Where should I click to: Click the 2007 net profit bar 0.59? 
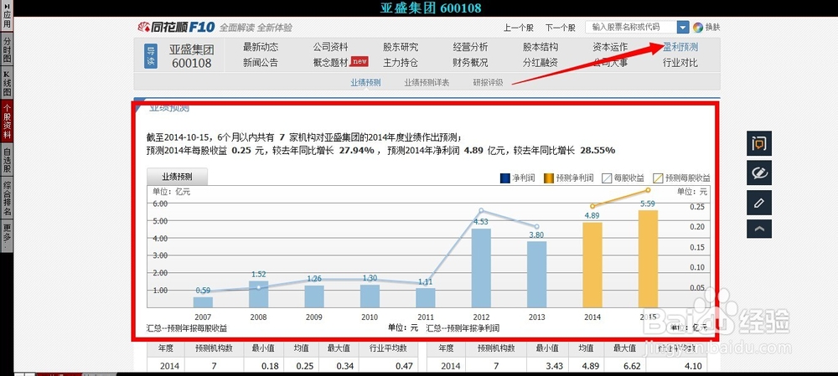pos(203,302)
